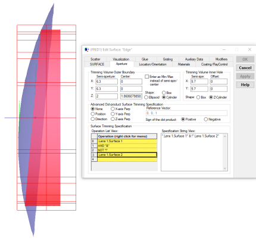
Task: Switch to the Auxiliary Data tab
Action: (194, 59)
